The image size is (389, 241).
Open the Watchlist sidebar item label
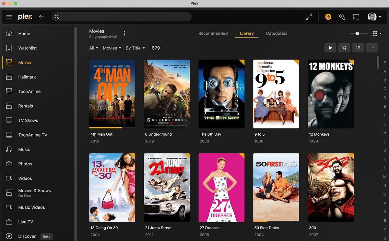pyautogui.click(x=28, y=48)
